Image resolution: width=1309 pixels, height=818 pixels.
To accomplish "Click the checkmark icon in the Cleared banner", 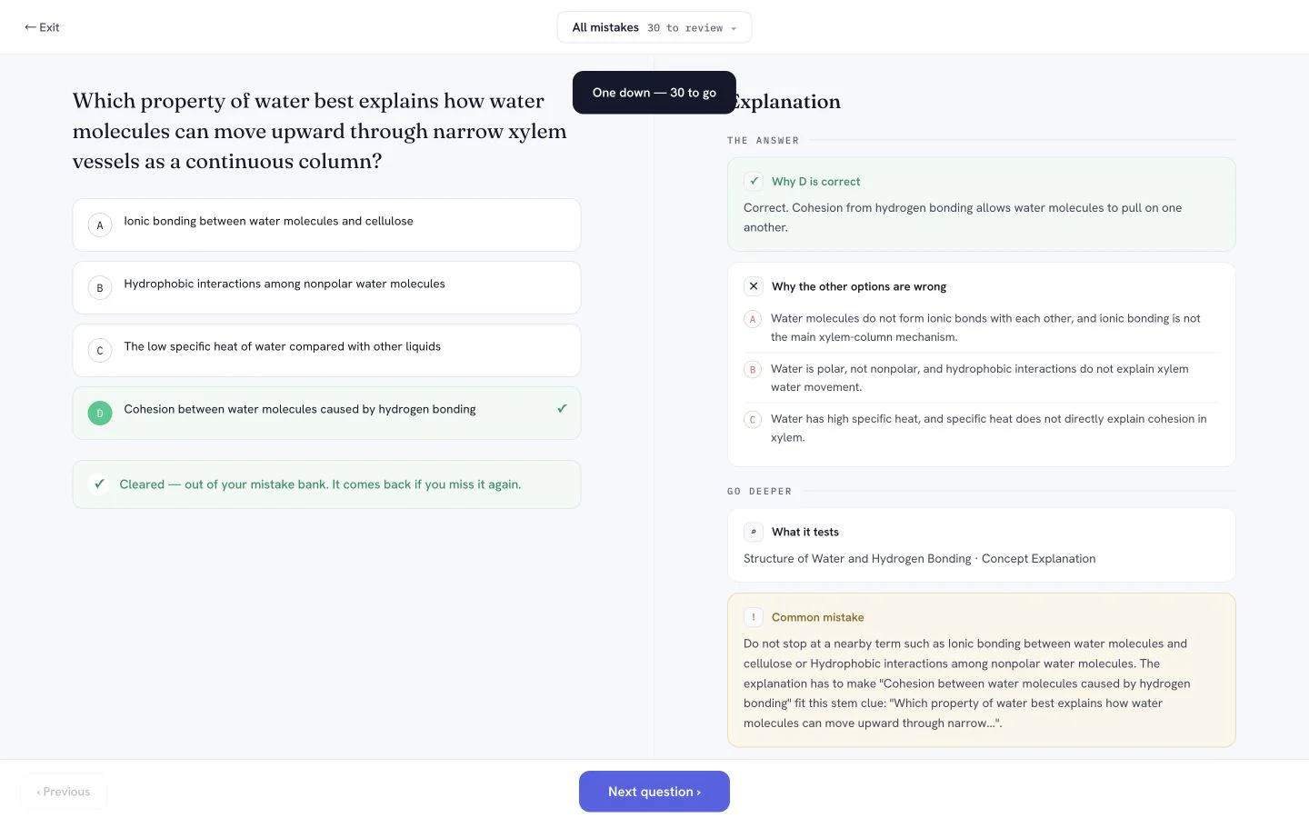I will (99, 484).
